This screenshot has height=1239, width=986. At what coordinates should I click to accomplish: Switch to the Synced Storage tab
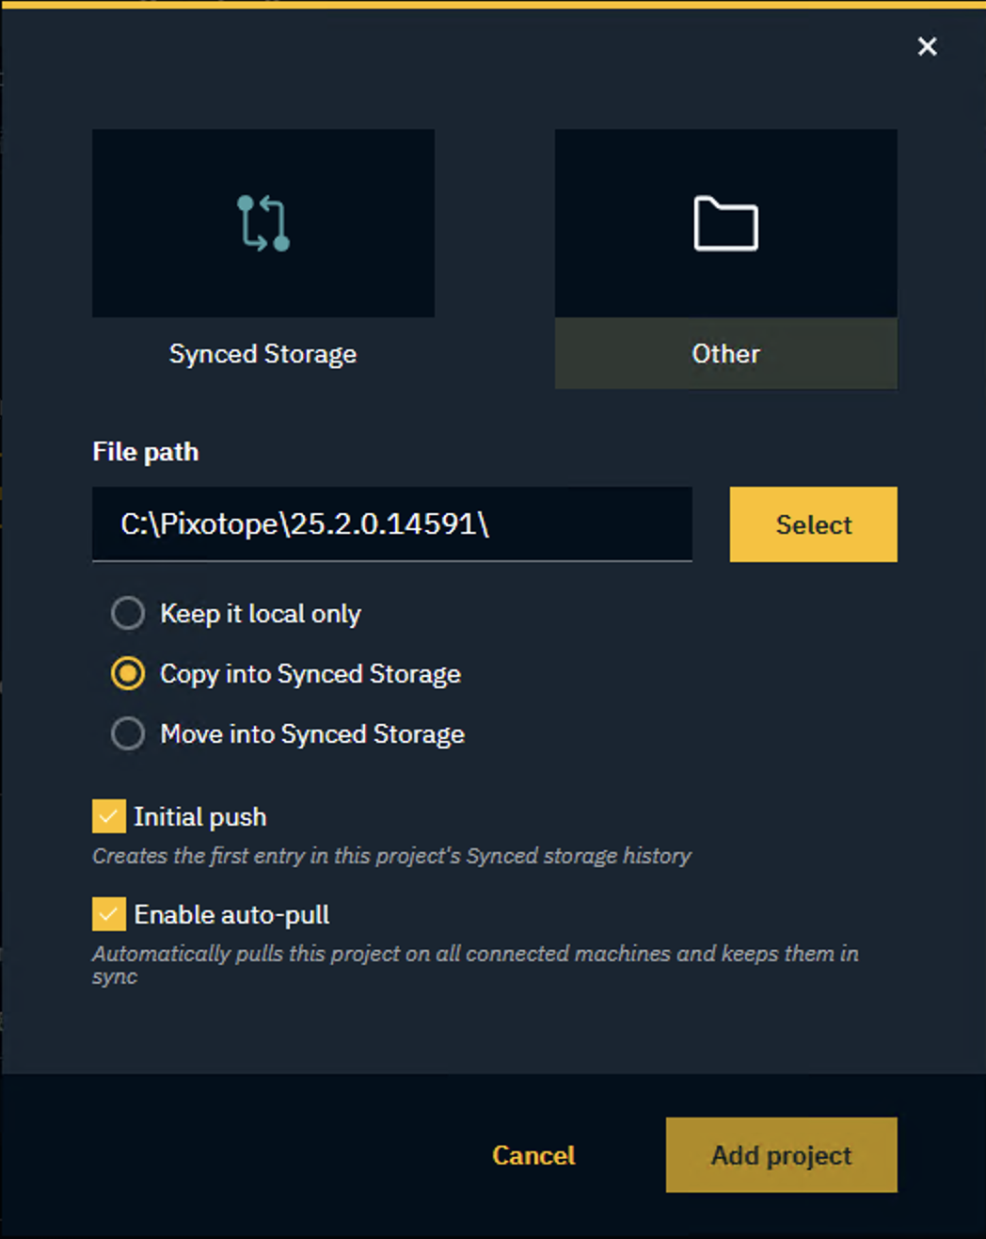(262, 353)
